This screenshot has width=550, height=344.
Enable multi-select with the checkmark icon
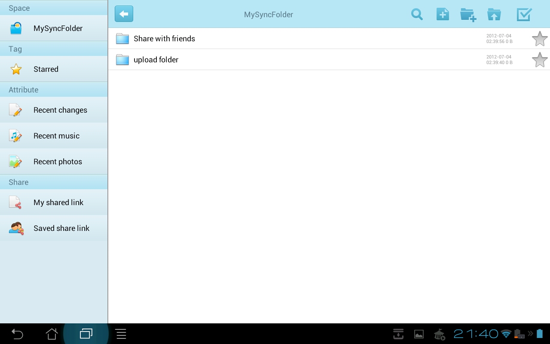[x=524, y=14]
